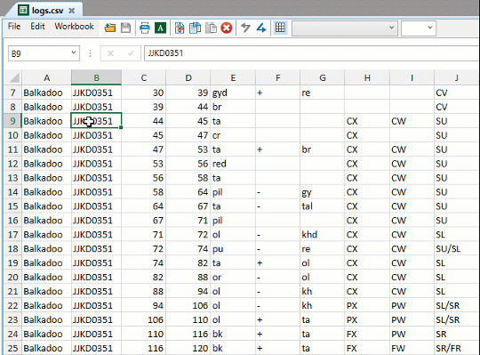Click the paste clipboard icon
Viewport: 480px width, 355px height.
(211, 28)
